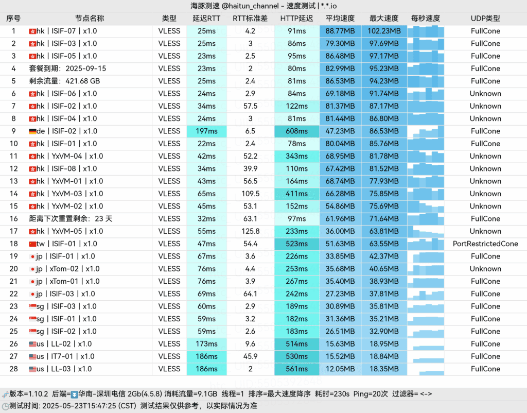Select row 套餐到期: 2025-09-15
The image size is (527, 413).
click(x=263, y=68)
